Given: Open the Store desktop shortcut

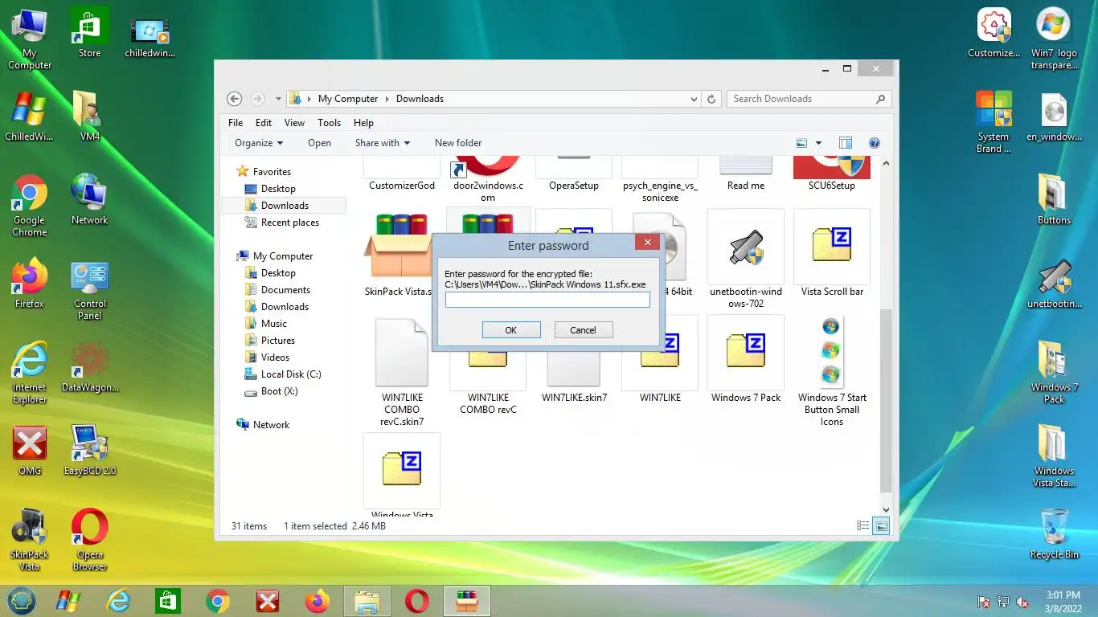Looking at the screenshot, I should (89, 33).
